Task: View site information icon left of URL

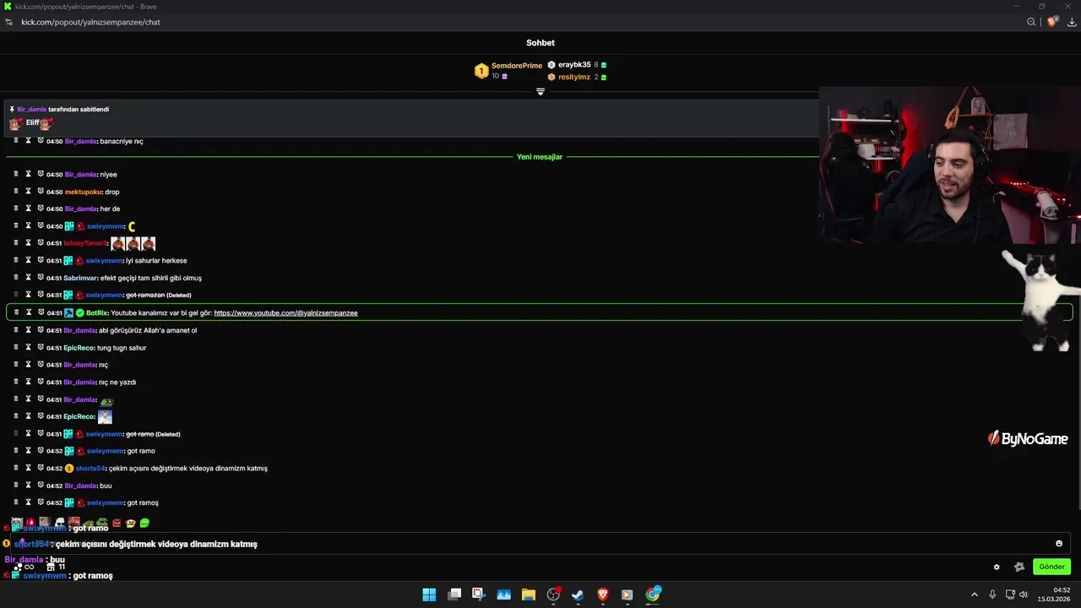Action: click(8, 22)
